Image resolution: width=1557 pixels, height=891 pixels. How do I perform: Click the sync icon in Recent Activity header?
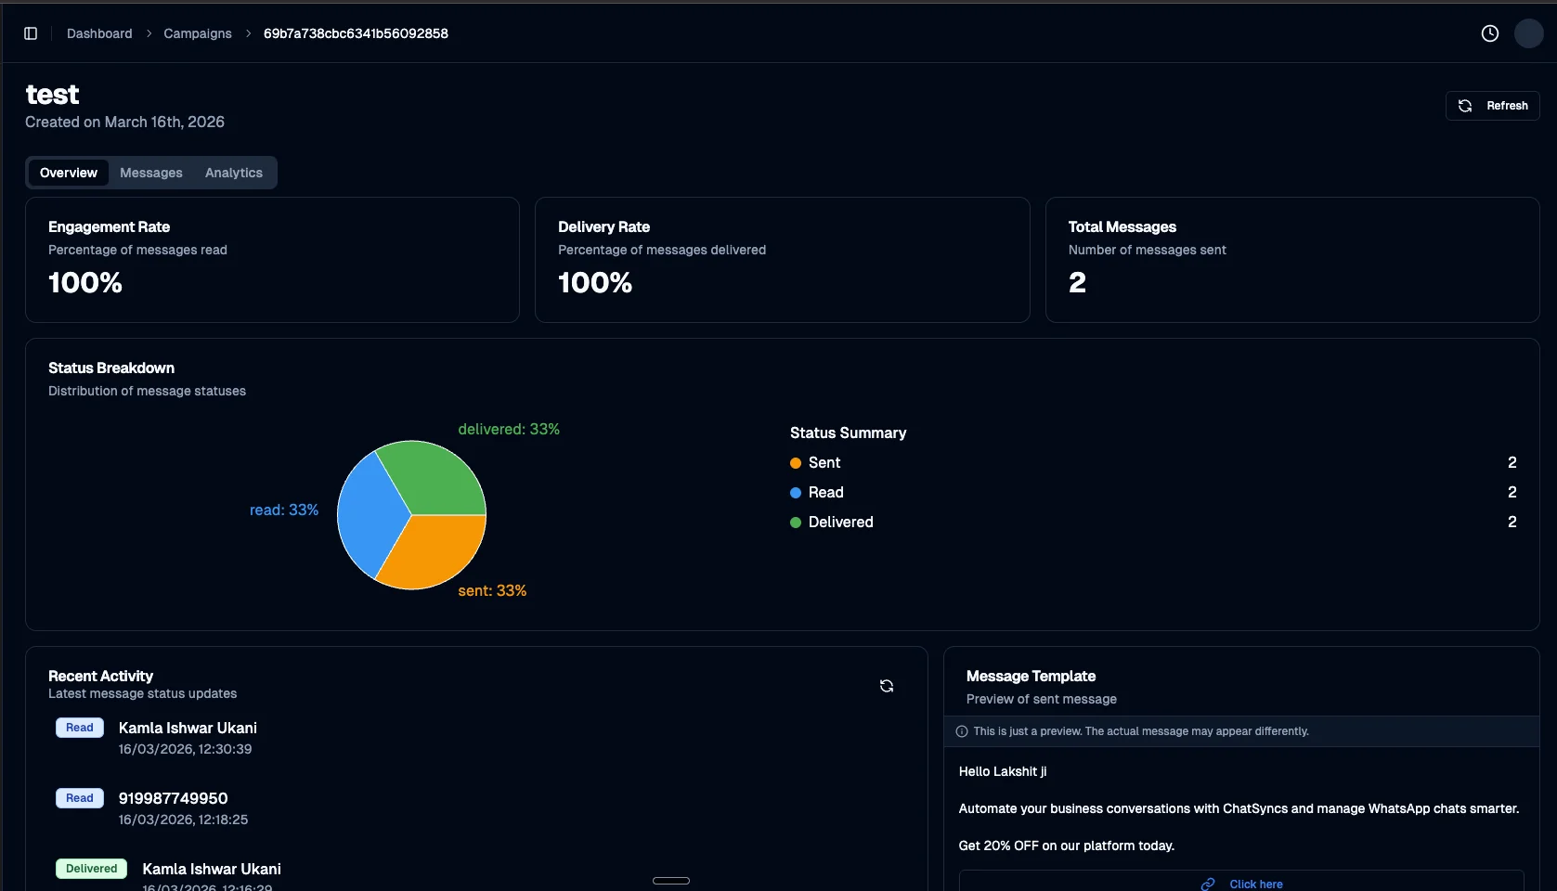tap(886, 685)
